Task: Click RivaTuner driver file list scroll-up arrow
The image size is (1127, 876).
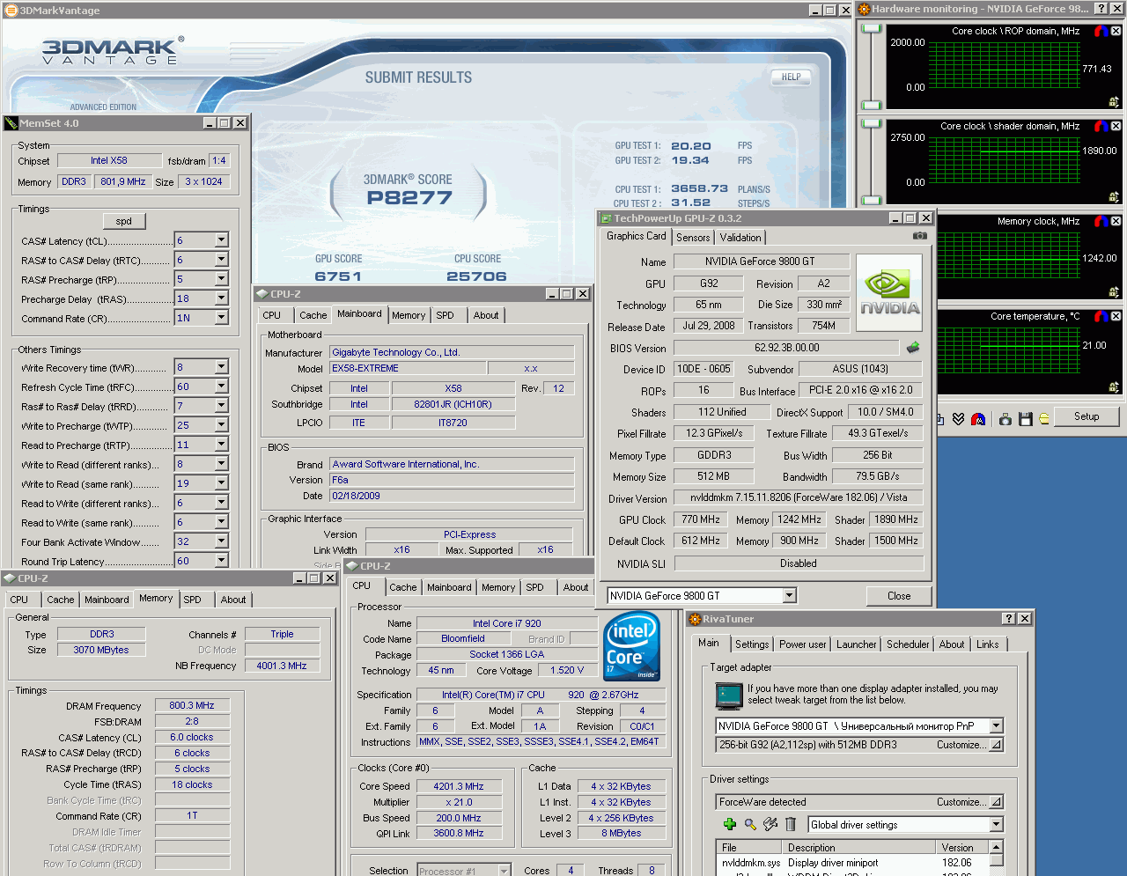Action: click(x=996, y=847)
